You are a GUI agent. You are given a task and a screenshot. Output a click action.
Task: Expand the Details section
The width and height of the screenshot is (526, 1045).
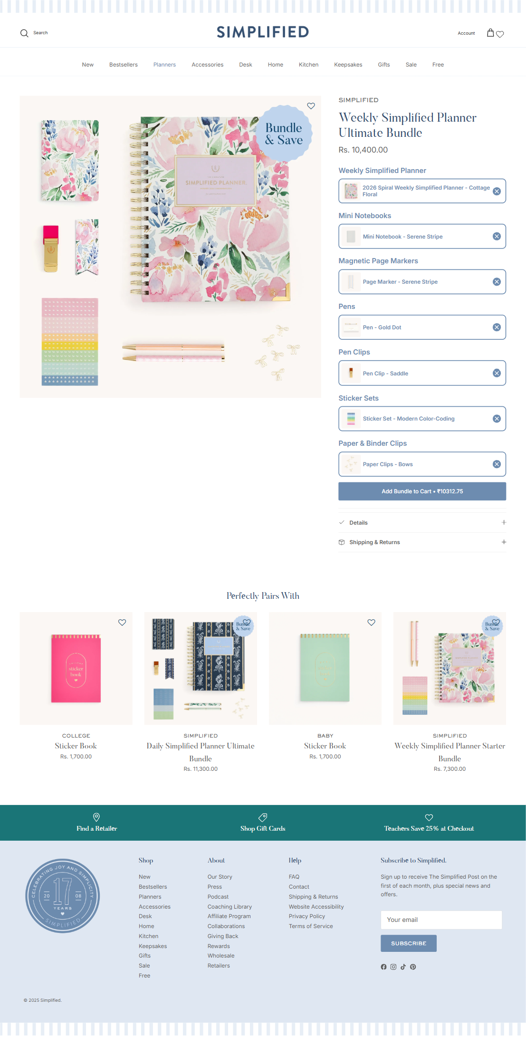422,522
